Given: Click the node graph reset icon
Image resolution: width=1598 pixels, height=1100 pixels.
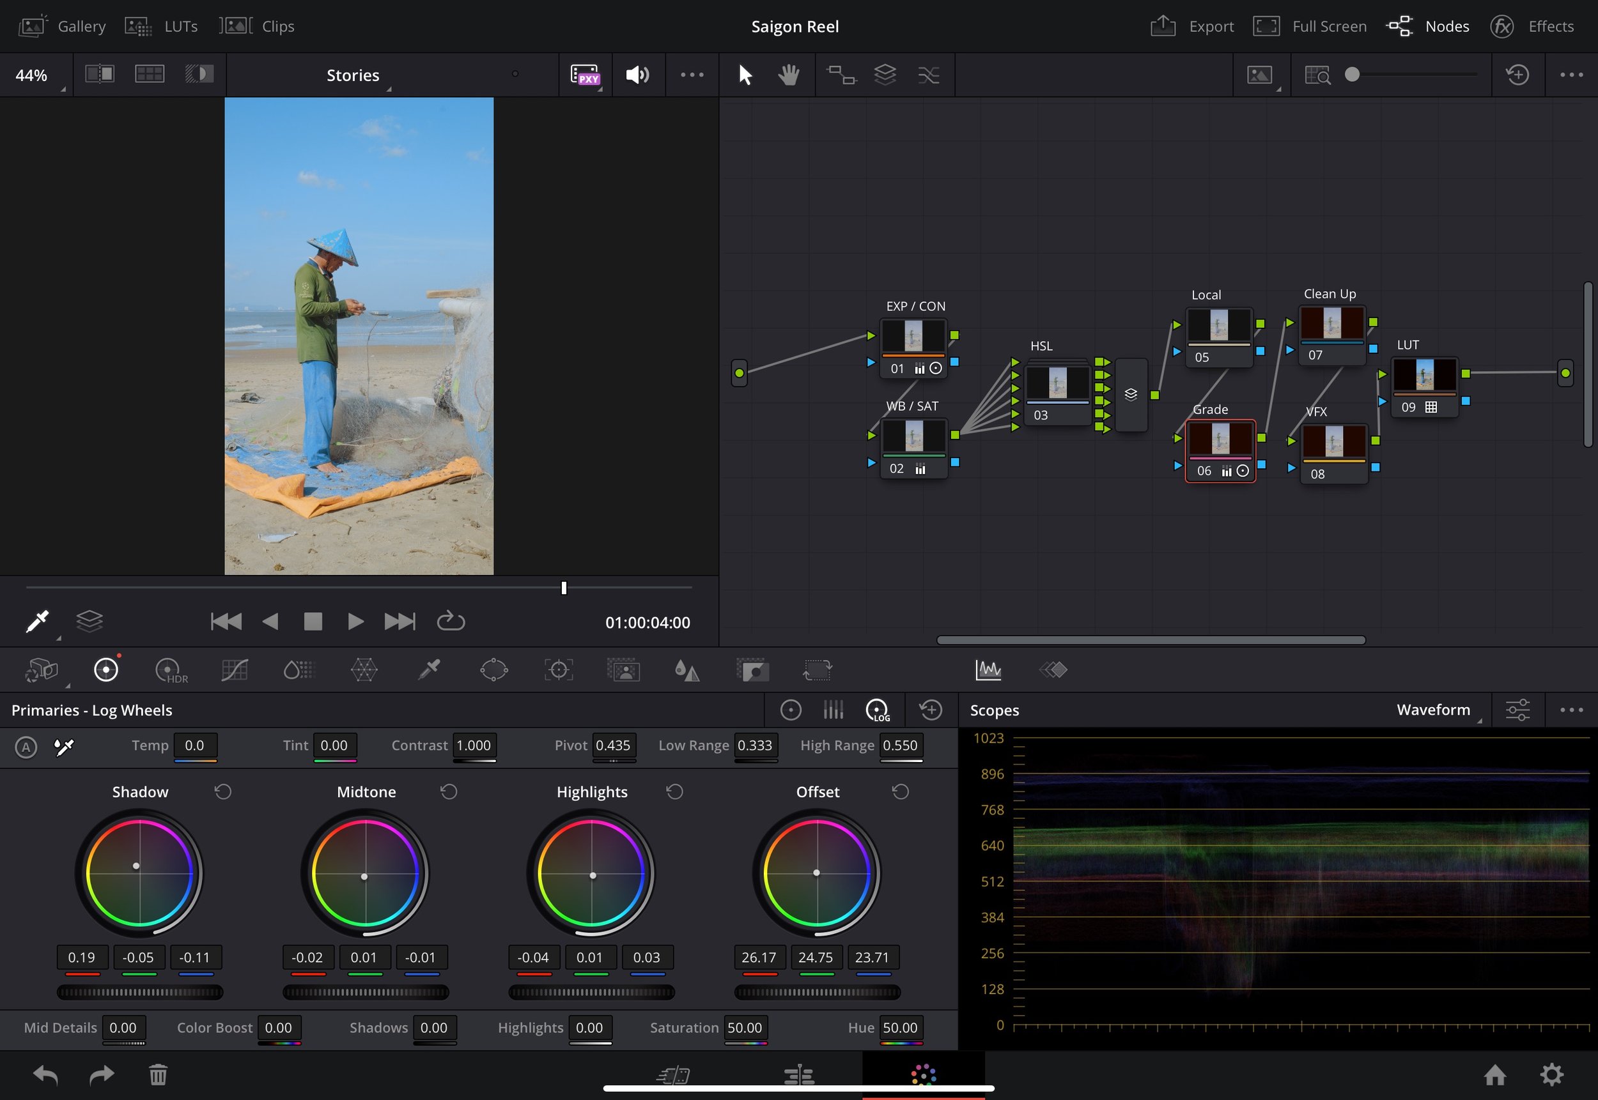Looking at the screenshot, I should tap(1517, 75).
